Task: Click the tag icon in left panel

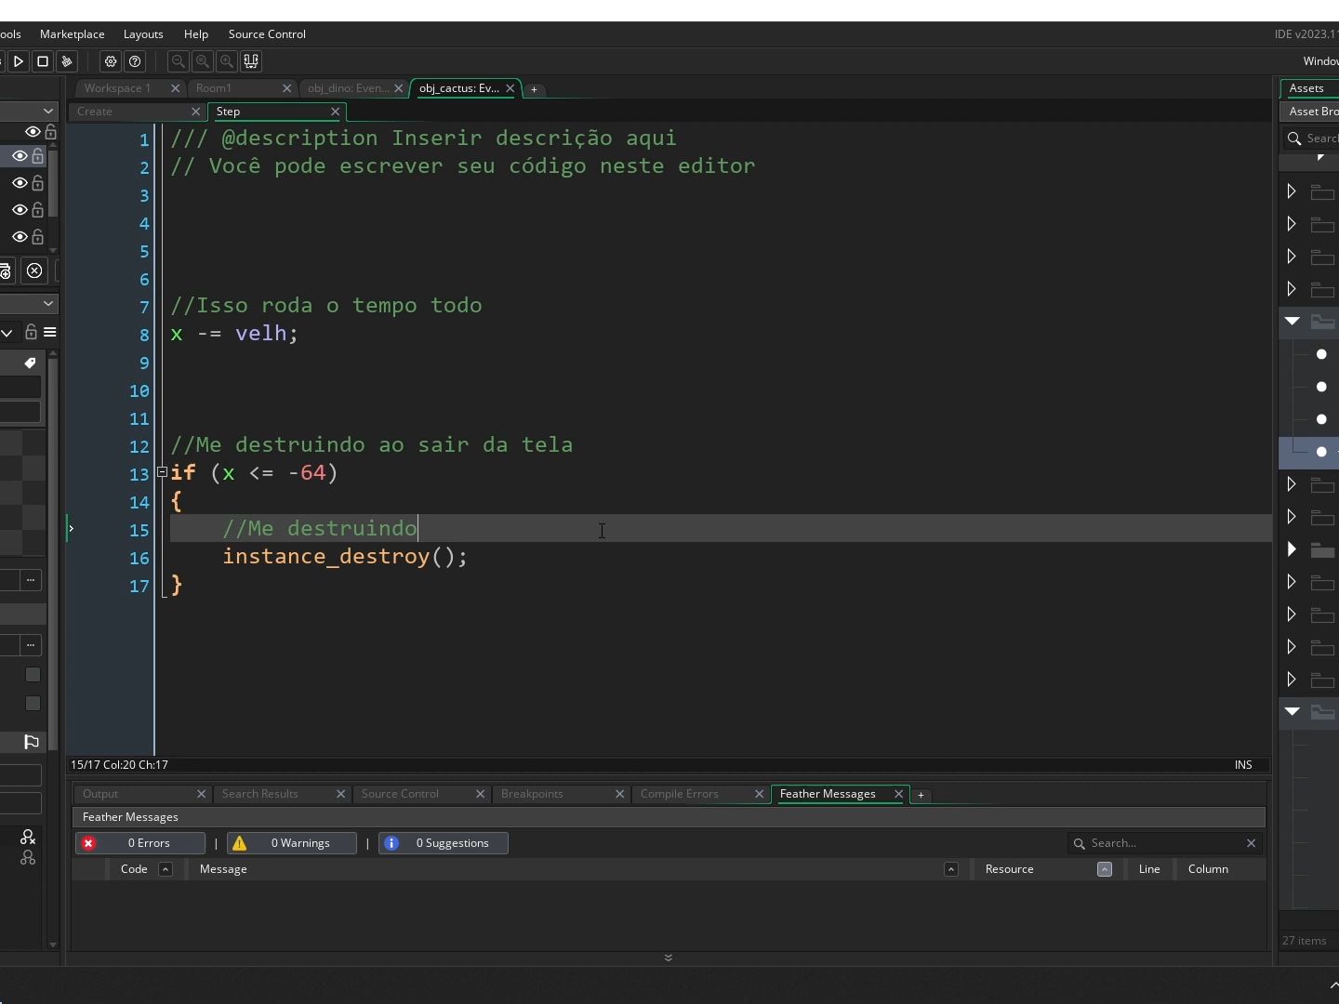Action: 30,363
